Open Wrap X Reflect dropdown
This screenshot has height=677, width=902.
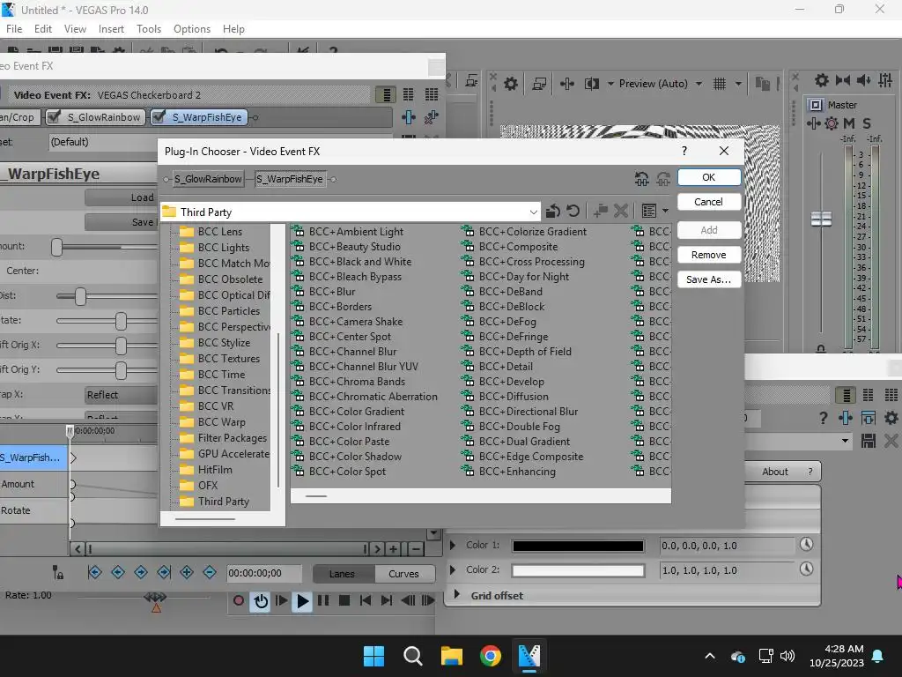[122, 395]
